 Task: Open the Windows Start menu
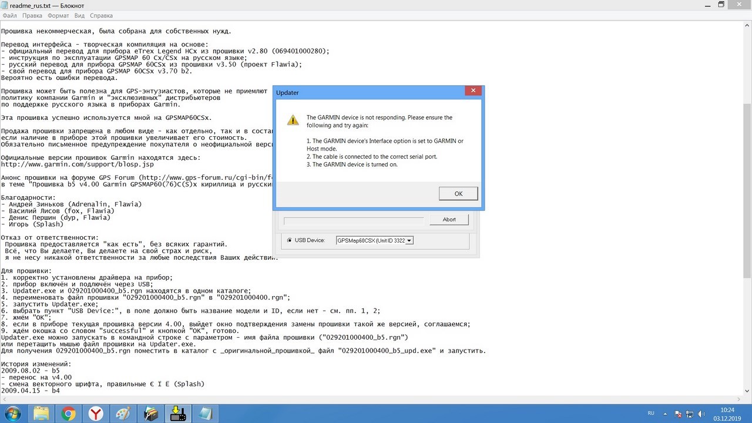click(12, 414)
